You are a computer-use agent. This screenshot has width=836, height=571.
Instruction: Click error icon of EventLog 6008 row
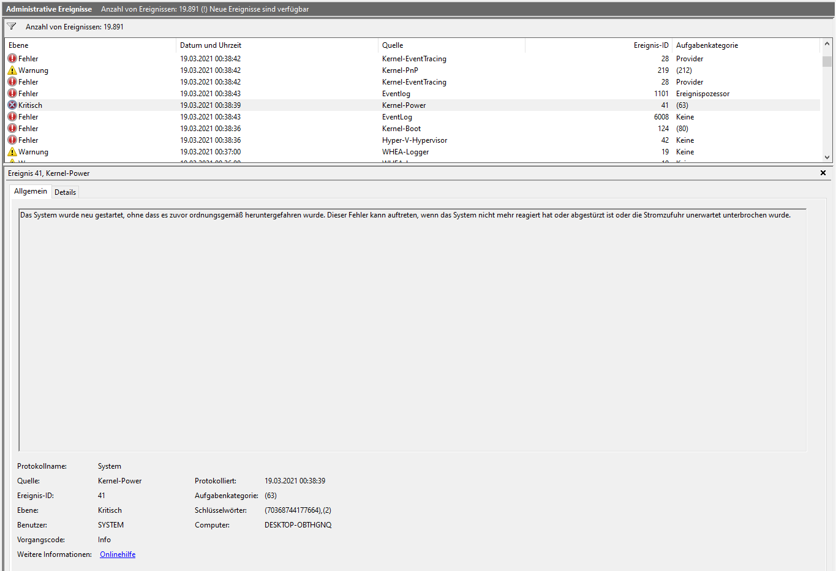12,117
